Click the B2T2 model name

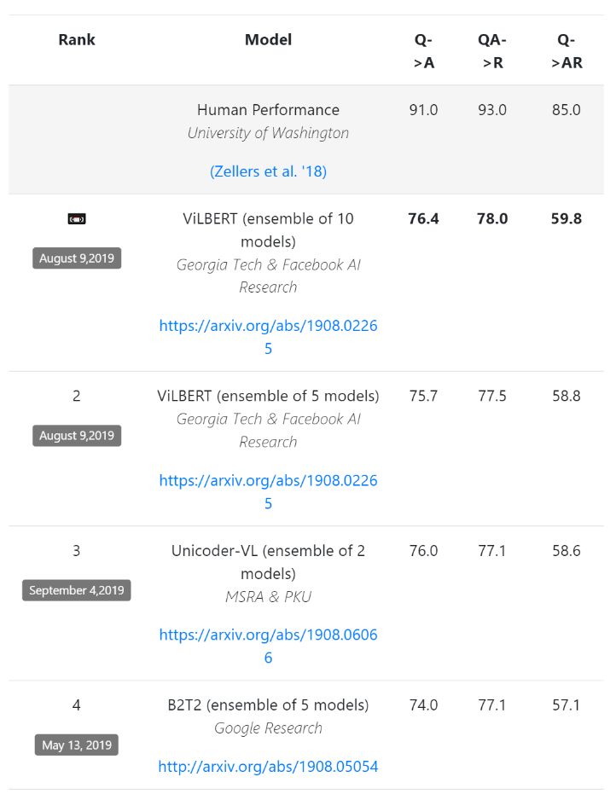pos(268,705)
